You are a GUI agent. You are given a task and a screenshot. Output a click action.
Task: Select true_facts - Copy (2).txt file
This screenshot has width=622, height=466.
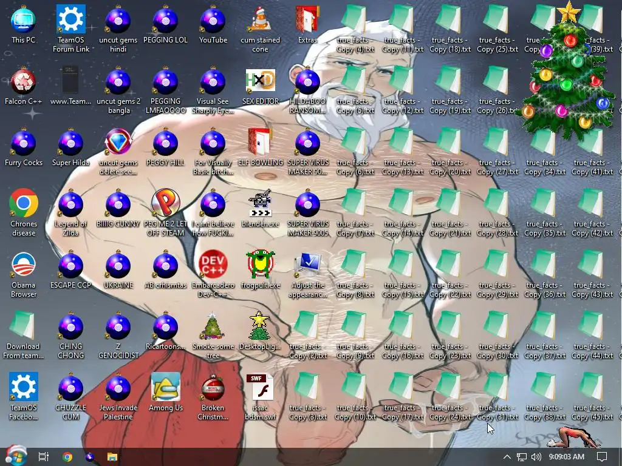coord(307,336)
